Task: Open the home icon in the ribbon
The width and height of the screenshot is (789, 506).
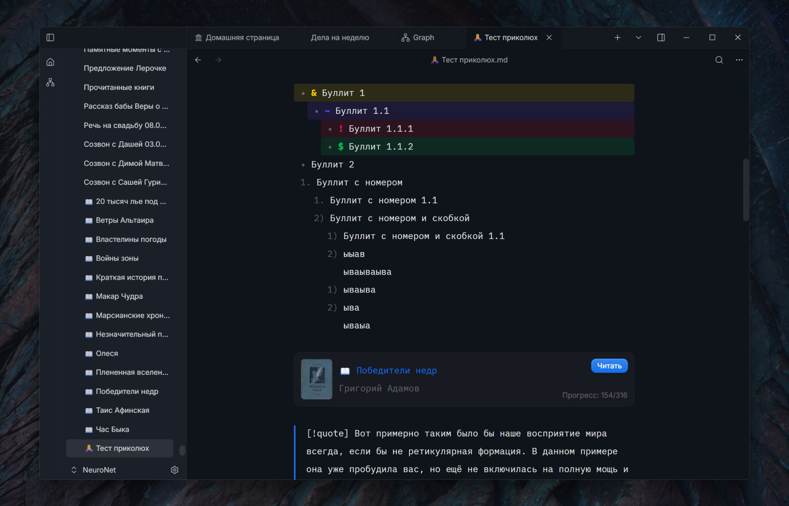Action: [50, 62]
